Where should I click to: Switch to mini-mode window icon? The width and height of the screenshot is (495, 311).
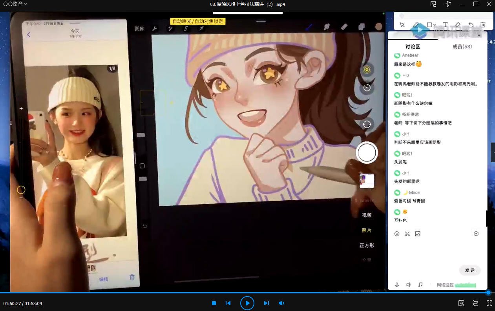tap(433, 4)
